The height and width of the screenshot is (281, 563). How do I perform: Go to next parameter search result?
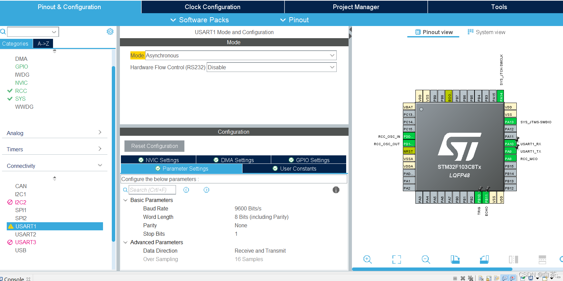click(206, 190)
